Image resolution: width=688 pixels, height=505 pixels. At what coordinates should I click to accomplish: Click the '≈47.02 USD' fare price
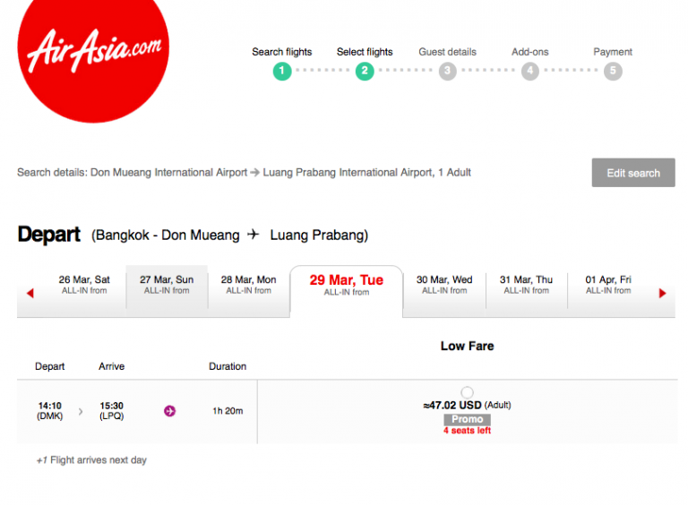pyautogui.click(x=451, y=405)
